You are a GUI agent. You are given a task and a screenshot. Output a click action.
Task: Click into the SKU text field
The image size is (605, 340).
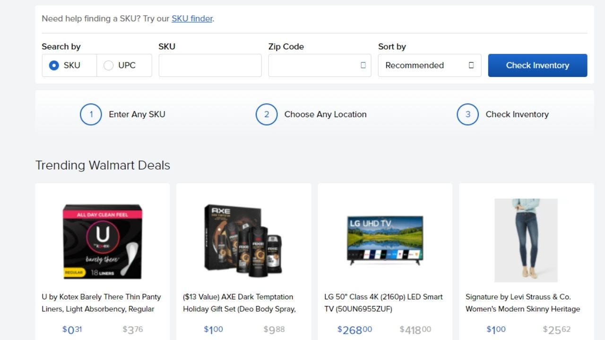pyautogui.click(x=210, y=65)
